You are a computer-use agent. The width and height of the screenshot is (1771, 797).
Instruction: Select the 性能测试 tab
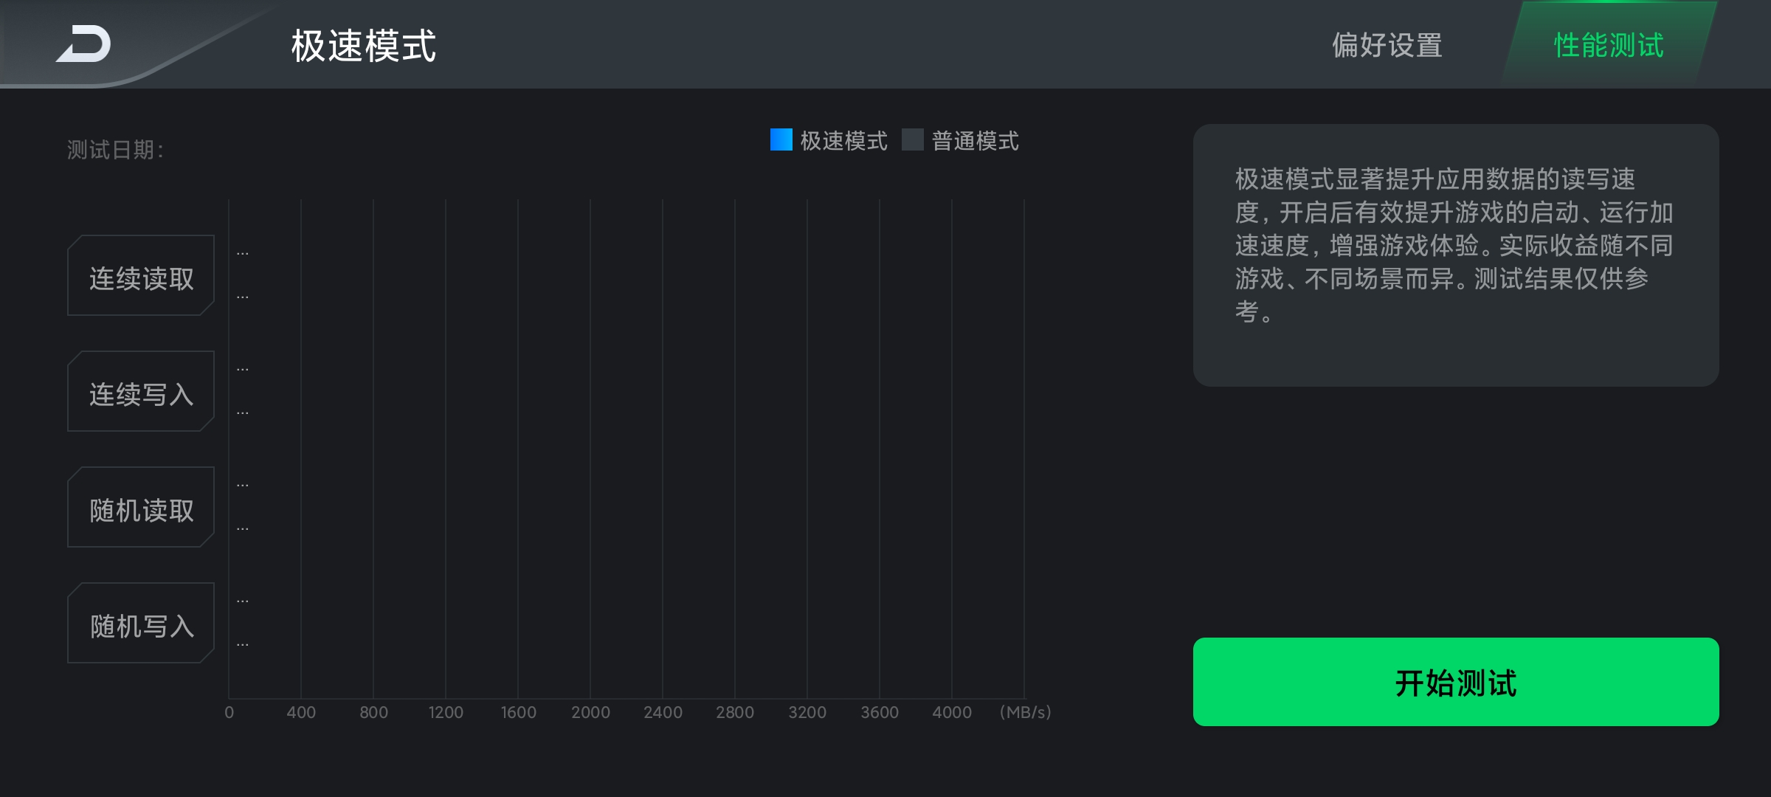click(x=1609, y=45)
